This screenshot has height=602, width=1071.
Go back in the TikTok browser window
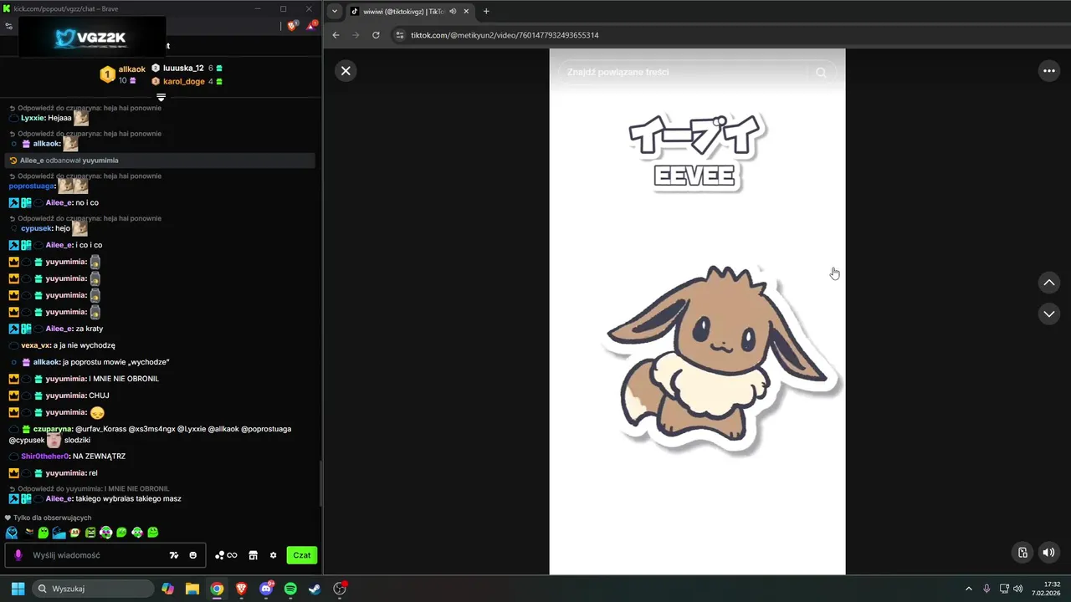tap(336, 35)
